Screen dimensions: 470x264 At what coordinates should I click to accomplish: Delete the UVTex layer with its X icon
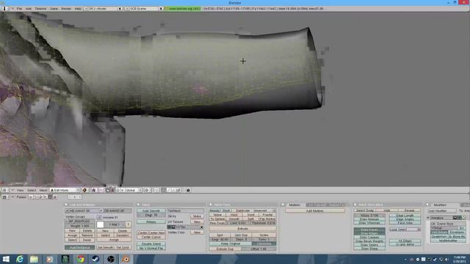pyautogui.click(x=201, y=227)
